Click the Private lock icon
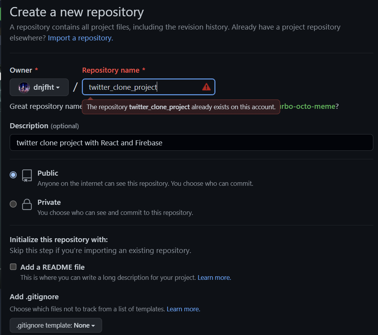 point(27,204)
